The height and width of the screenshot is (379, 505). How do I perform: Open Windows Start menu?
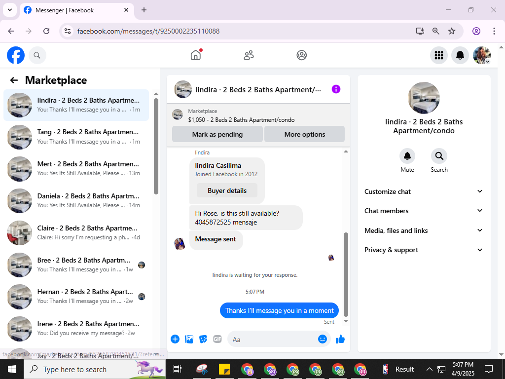tap(12, 369)
